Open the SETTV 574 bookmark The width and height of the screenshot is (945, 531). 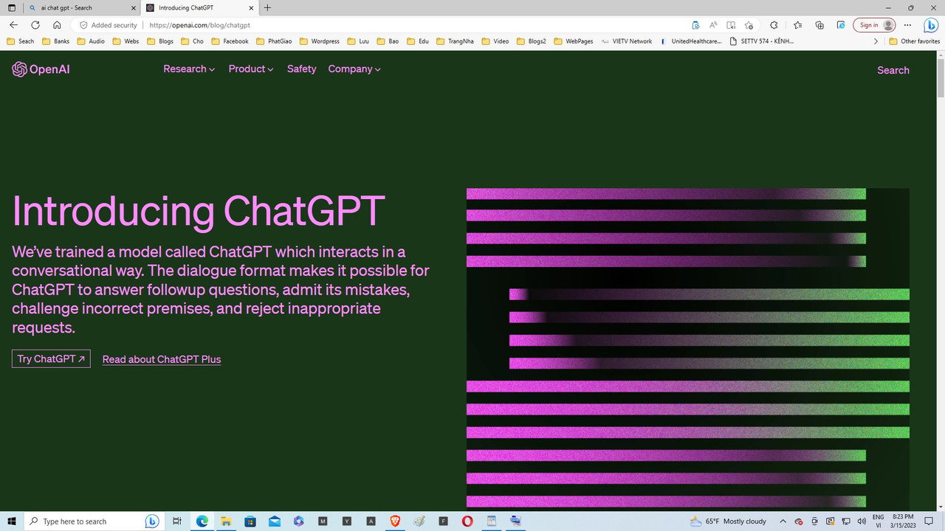click(761, 41)
